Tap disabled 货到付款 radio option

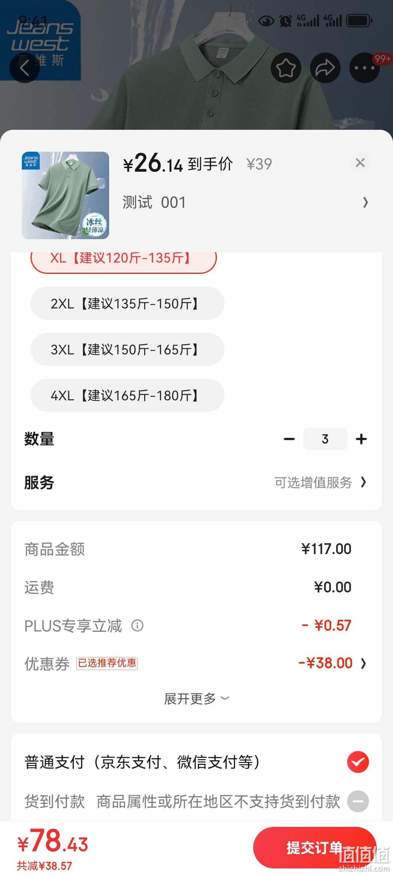coord(358,801)
